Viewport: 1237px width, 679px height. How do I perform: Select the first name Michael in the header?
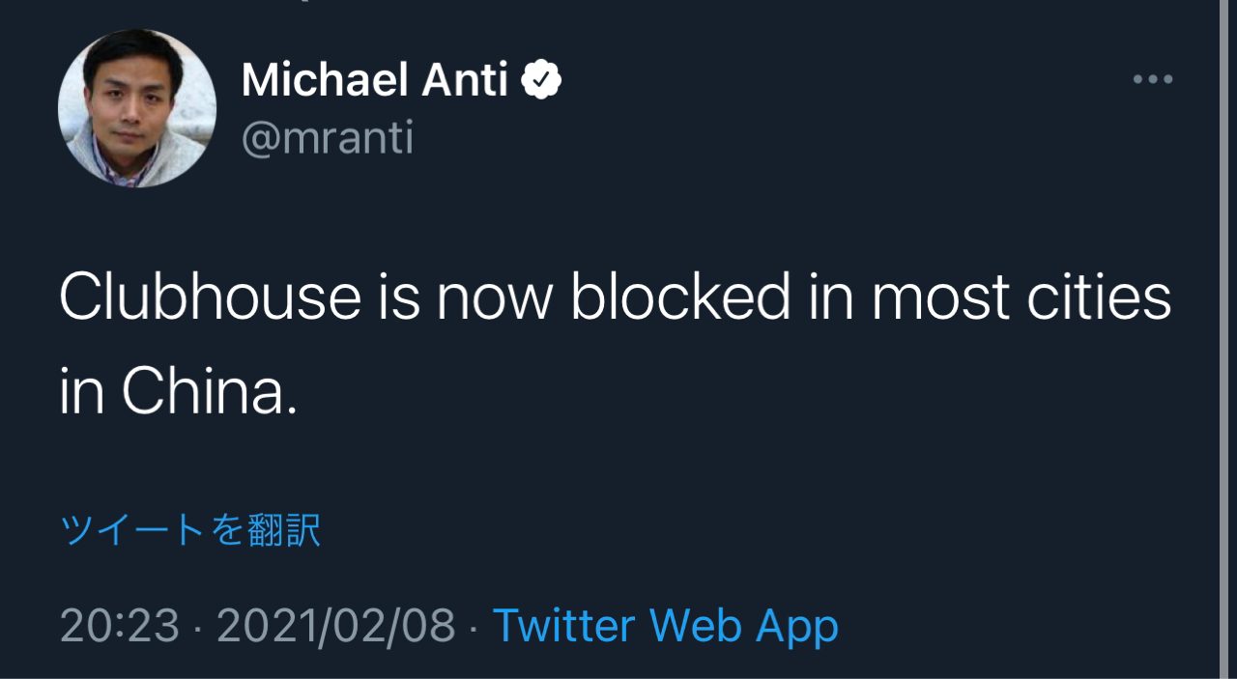point(313,79)
